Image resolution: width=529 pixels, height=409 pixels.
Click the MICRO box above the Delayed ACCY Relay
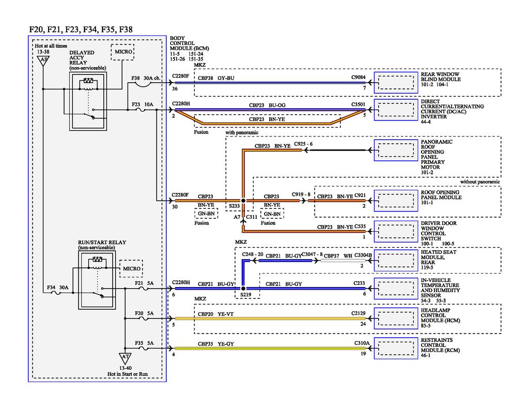point(123,53)
